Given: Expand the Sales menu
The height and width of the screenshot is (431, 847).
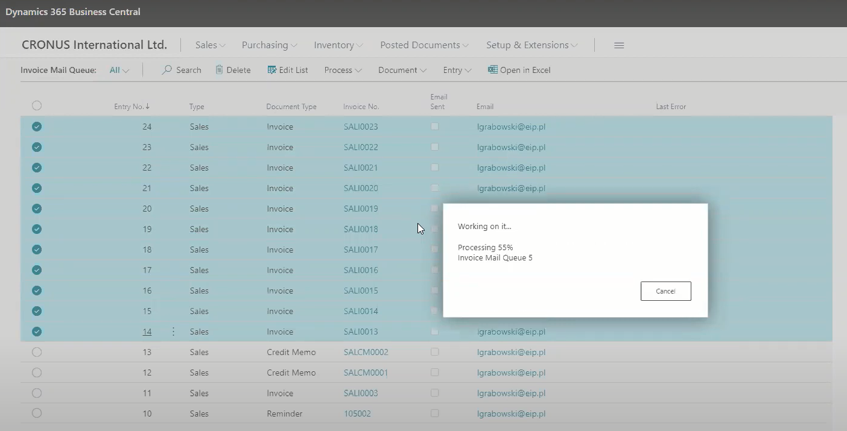Looking at the screenshot, I should pos(210,45).
